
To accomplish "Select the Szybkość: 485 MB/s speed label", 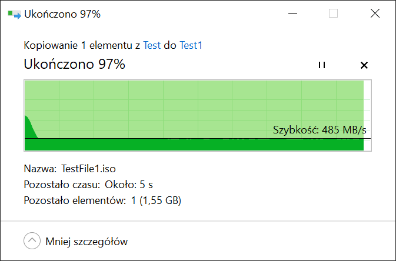I will click(x=320, y=130).
